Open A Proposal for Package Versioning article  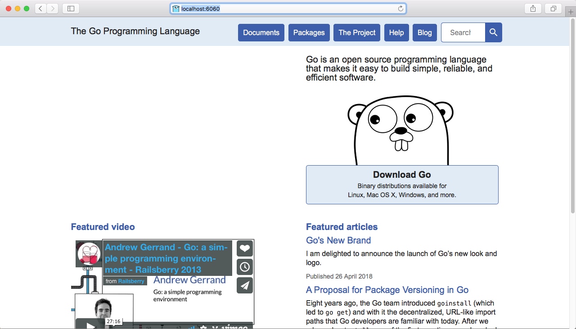coord(387,290)
